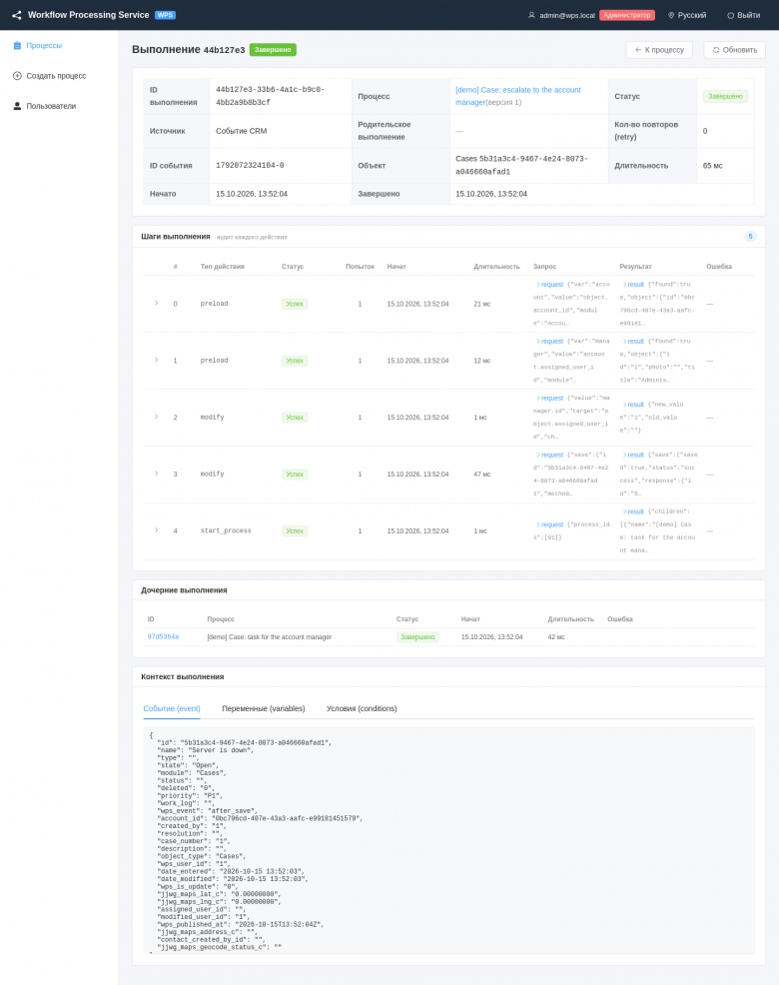Viewport: 779px width, 985px height.
Task: Expand step 2 modify row
Action: click(157, 418)
